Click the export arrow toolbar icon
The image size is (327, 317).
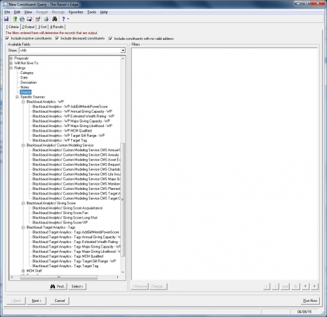tap(29, 19)
